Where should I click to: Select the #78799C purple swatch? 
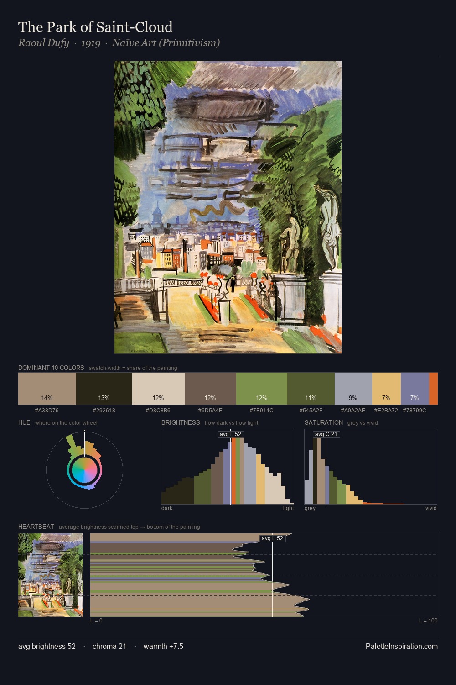tap(415, 389)
